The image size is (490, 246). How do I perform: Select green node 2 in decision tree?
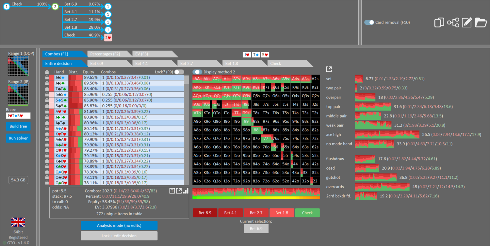tap(55, 7)
